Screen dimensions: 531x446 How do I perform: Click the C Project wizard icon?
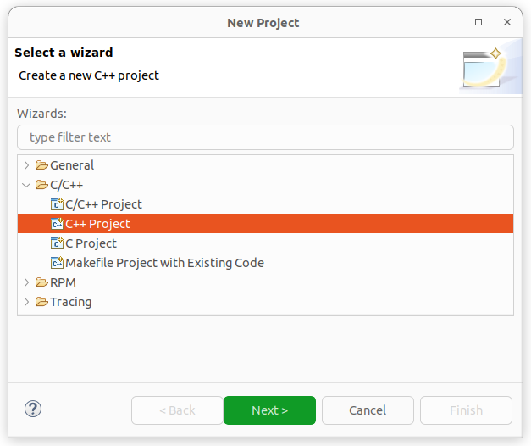pyautogui.click(x=57, y=243)
